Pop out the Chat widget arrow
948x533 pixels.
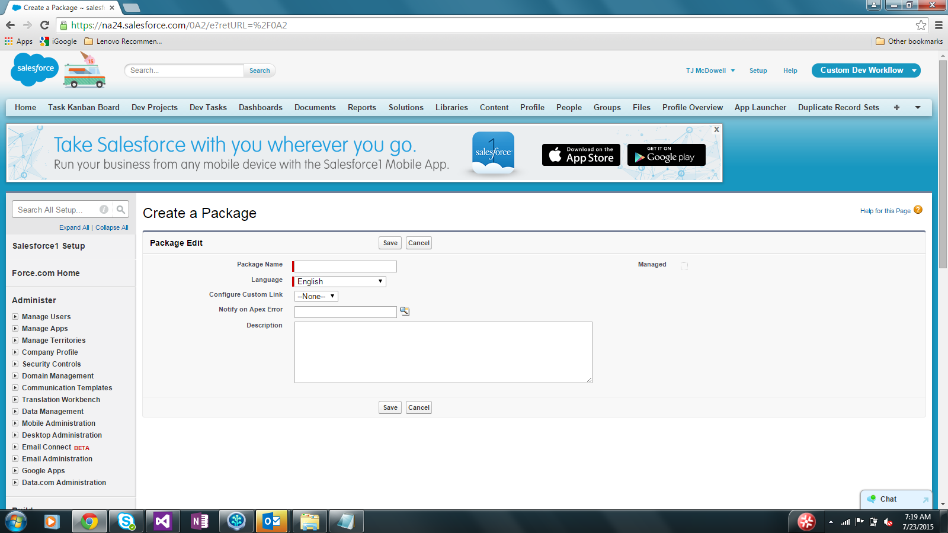[x=925, y=500]
